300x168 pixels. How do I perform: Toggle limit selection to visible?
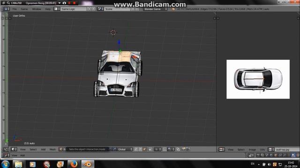150,149
